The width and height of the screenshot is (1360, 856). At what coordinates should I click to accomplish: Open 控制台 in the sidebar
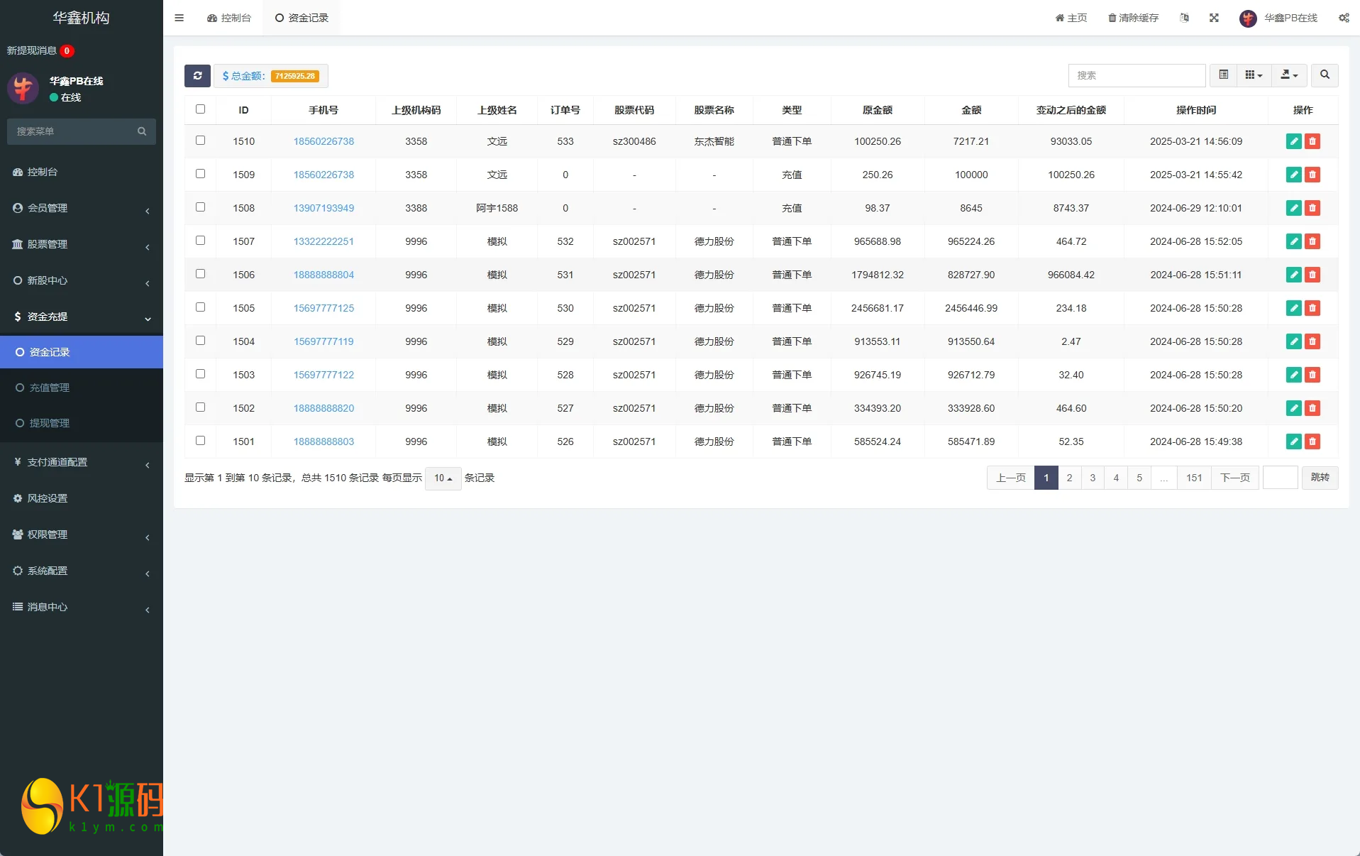point(82,172)
